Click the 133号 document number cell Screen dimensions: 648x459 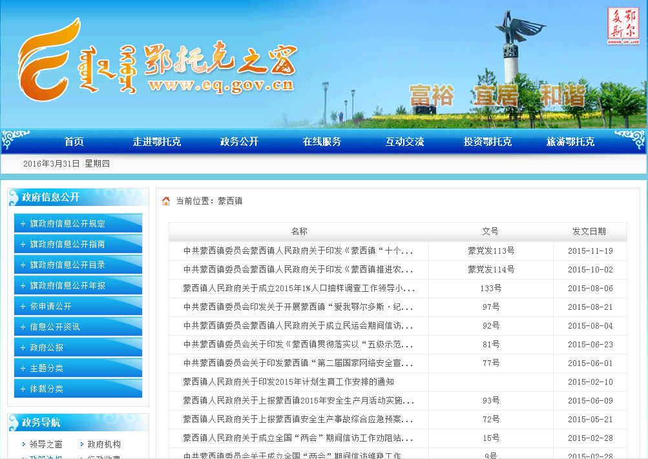491,288
